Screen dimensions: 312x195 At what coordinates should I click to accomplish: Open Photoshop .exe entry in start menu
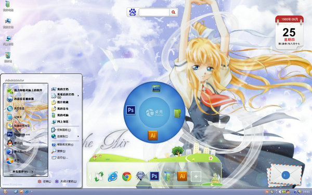(x=19, y=134)
